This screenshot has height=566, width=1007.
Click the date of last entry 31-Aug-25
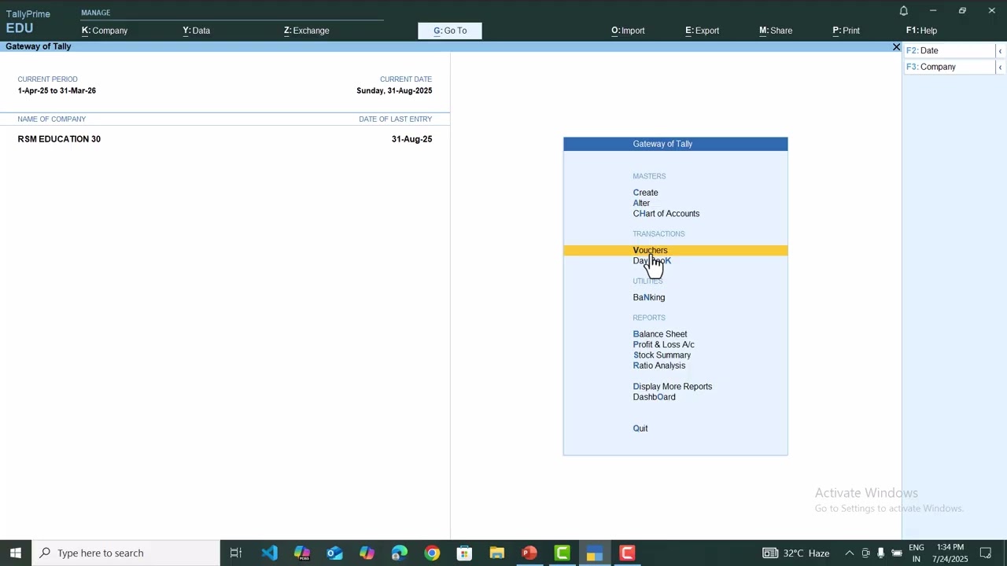click(x=411, y=139)
